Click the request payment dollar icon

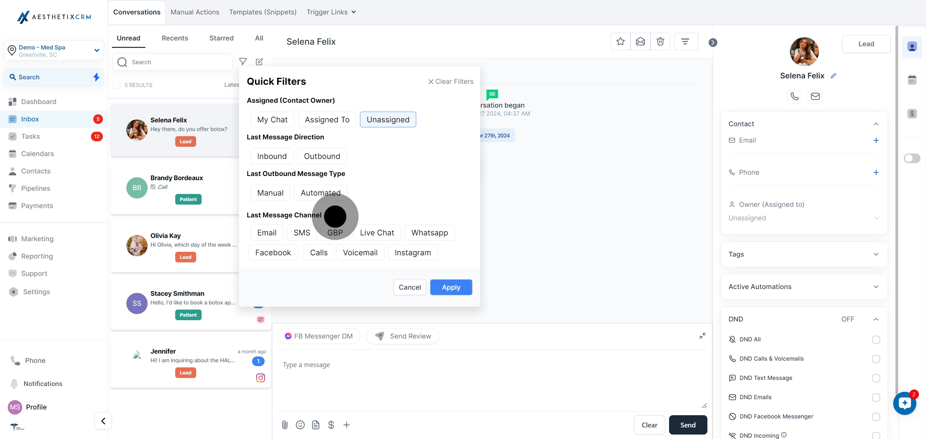click(331, 425)
